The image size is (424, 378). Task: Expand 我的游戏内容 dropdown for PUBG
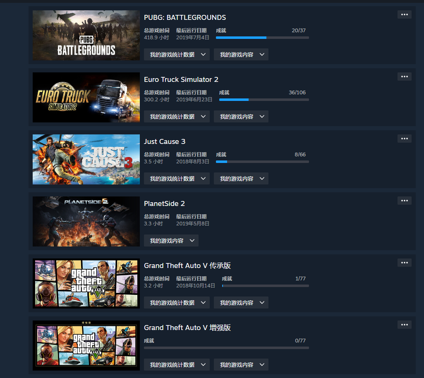point(241,55)
